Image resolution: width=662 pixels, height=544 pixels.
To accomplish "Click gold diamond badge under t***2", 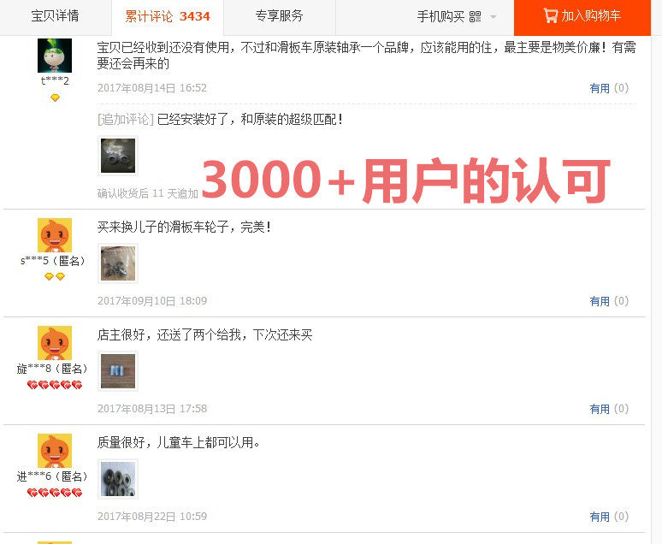I will [55, 98].
